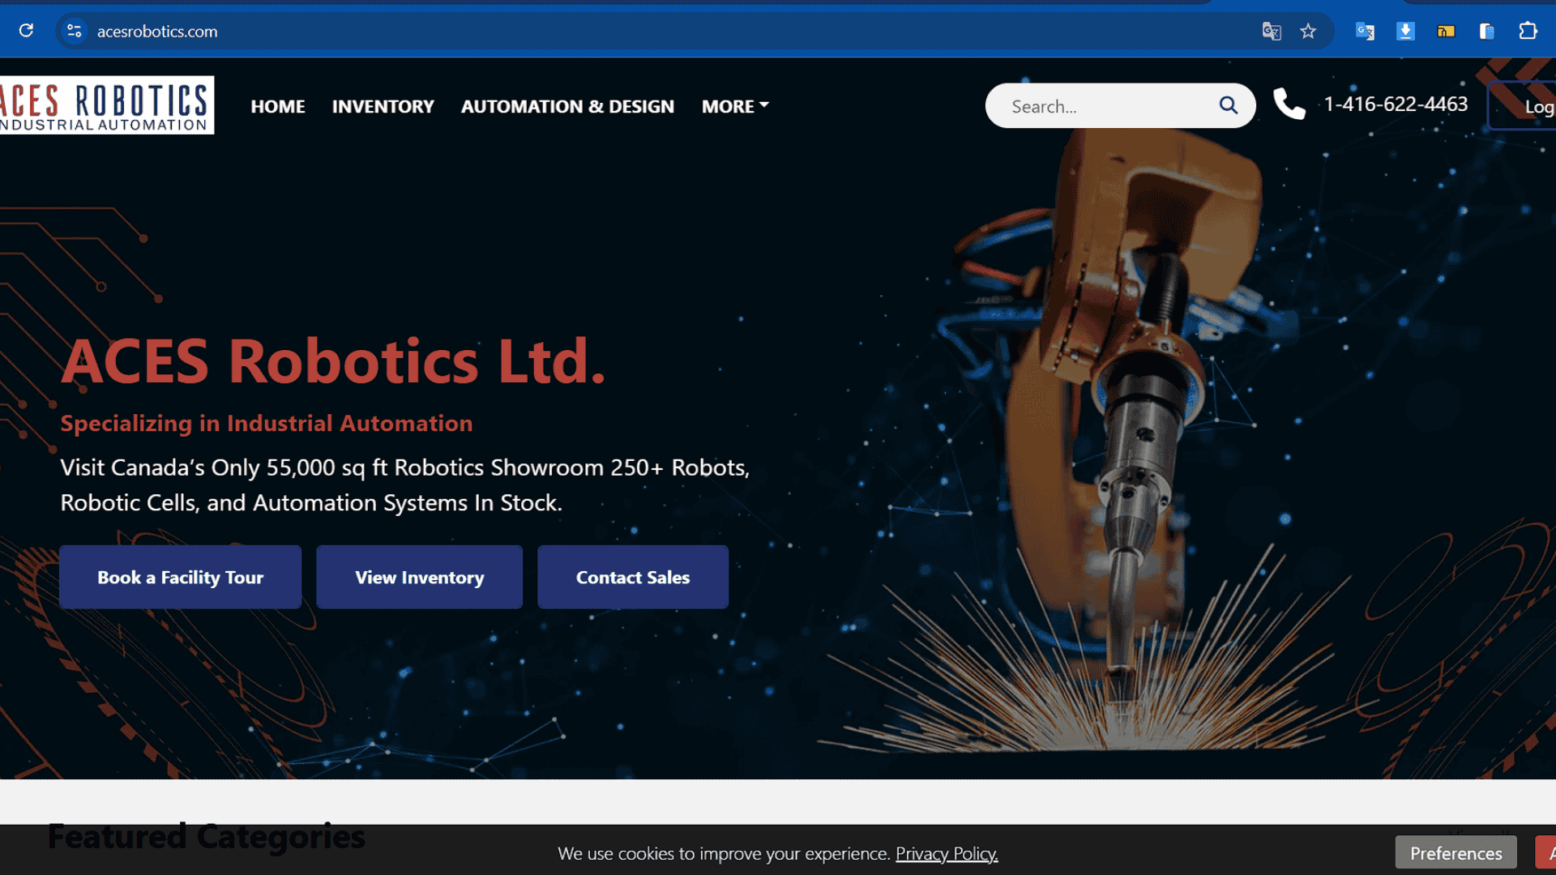Click the search magnifier icon
Viewport: 1556px width, 875px height.
[x=1228, y=105]
